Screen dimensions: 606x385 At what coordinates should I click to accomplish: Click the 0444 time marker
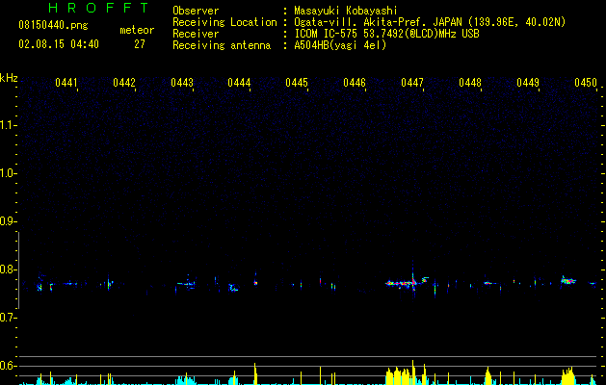[239, 83]
